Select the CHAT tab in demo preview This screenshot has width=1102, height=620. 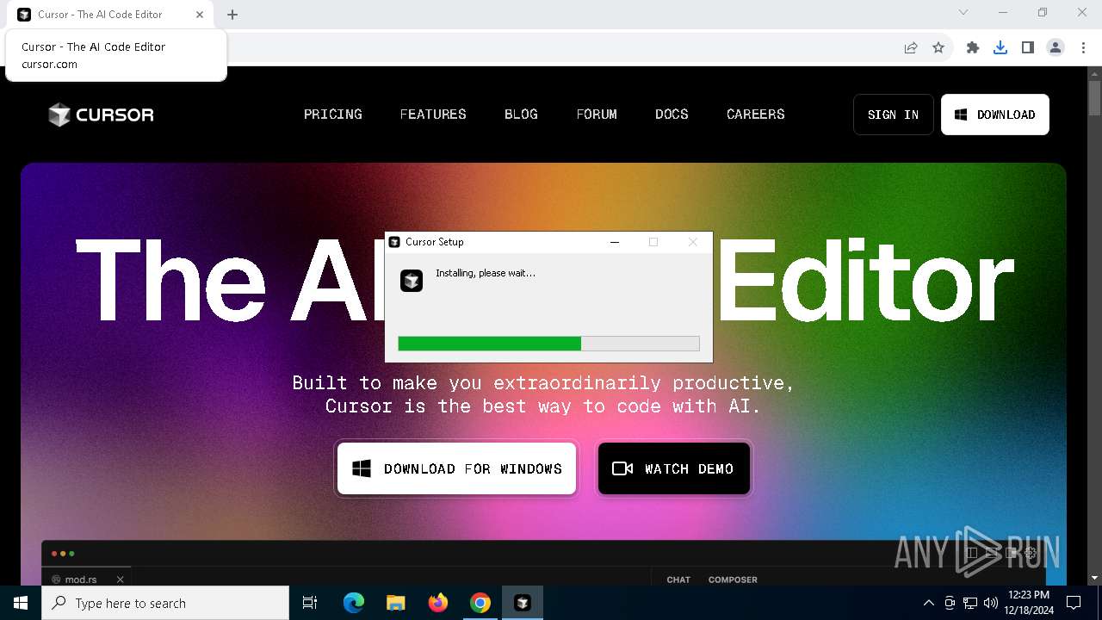(678, 580)
